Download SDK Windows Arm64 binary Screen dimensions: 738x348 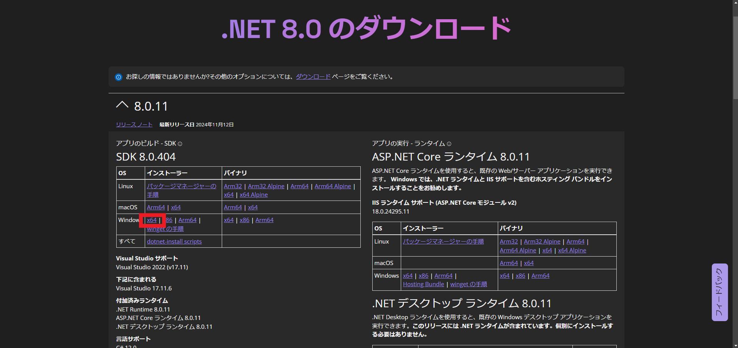(264, 220)
